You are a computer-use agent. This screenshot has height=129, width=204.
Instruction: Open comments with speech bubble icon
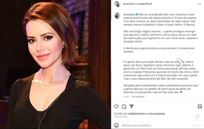(124, 107)
